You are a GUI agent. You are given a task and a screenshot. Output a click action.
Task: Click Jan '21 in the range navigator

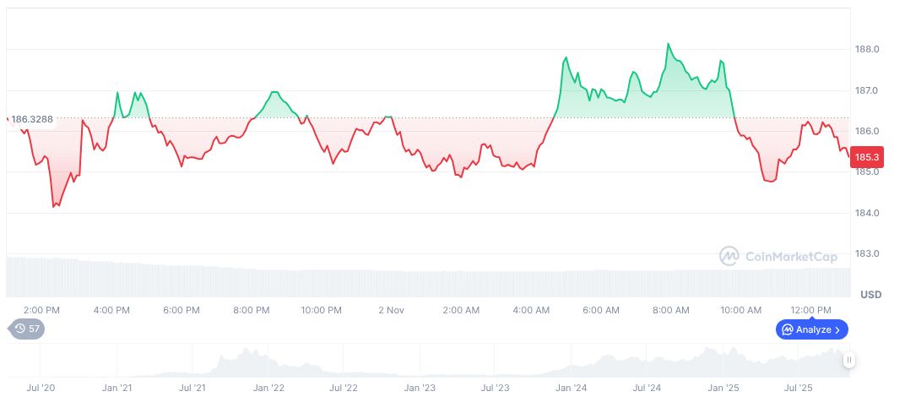pyautogui.click(x=117, y=388)
